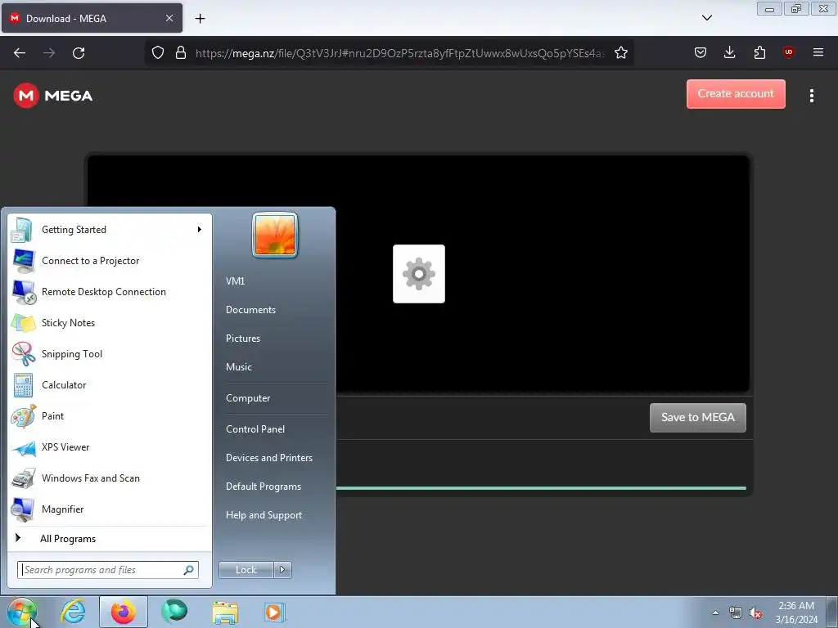Open Documents from Start menu
The height and width of the screenshot is (628, 838).
point(250,310)
